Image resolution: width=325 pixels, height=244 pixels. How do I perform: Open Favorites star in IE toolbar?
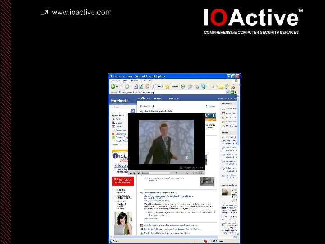(172, 86)
